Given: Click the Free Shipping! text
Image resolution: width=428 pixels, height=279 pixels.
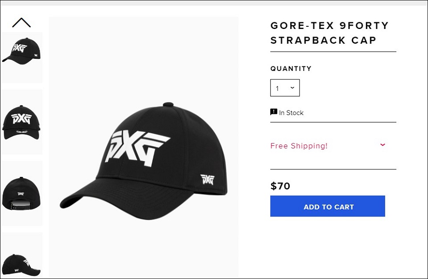Looking at the screenshot, I should (299, 146).
